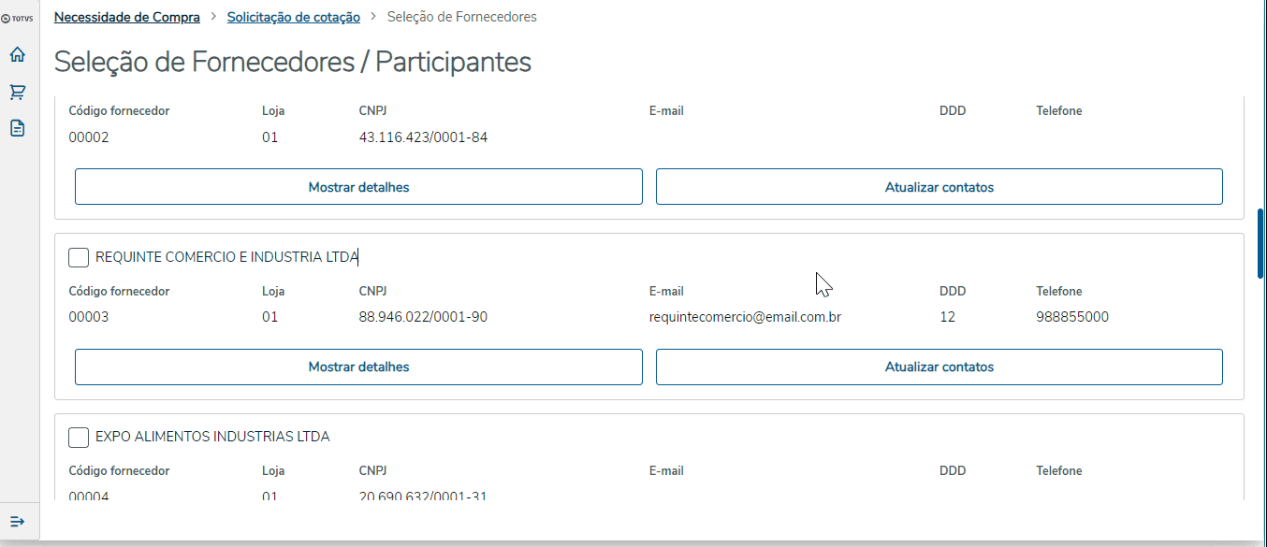The height and width of the screenshot is (547, 1267).
Task: Click the vertical scrollbar thumb
Action: click(x=1260, y=243)
